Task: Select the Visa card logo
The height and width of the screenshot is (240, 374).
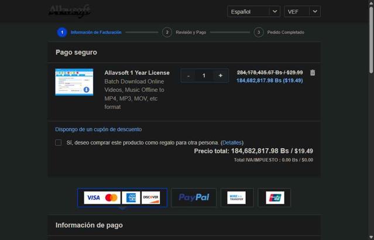Action: click(x=94, y=197)
